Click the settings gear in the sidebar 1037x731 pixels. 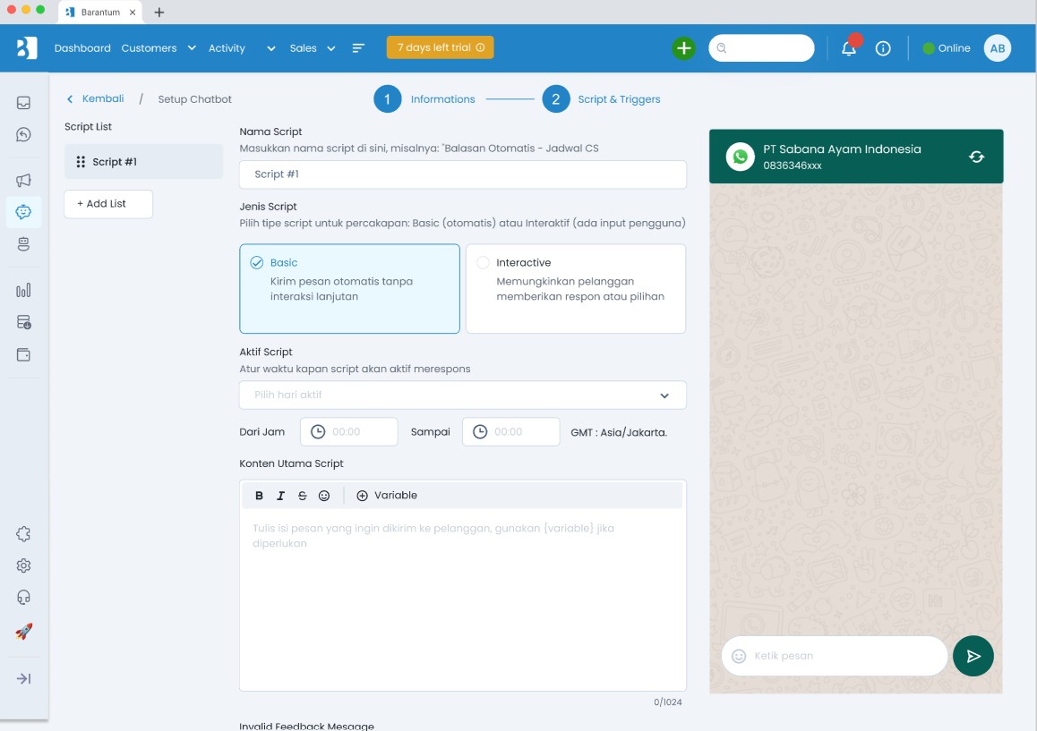(x=22, y=565)
